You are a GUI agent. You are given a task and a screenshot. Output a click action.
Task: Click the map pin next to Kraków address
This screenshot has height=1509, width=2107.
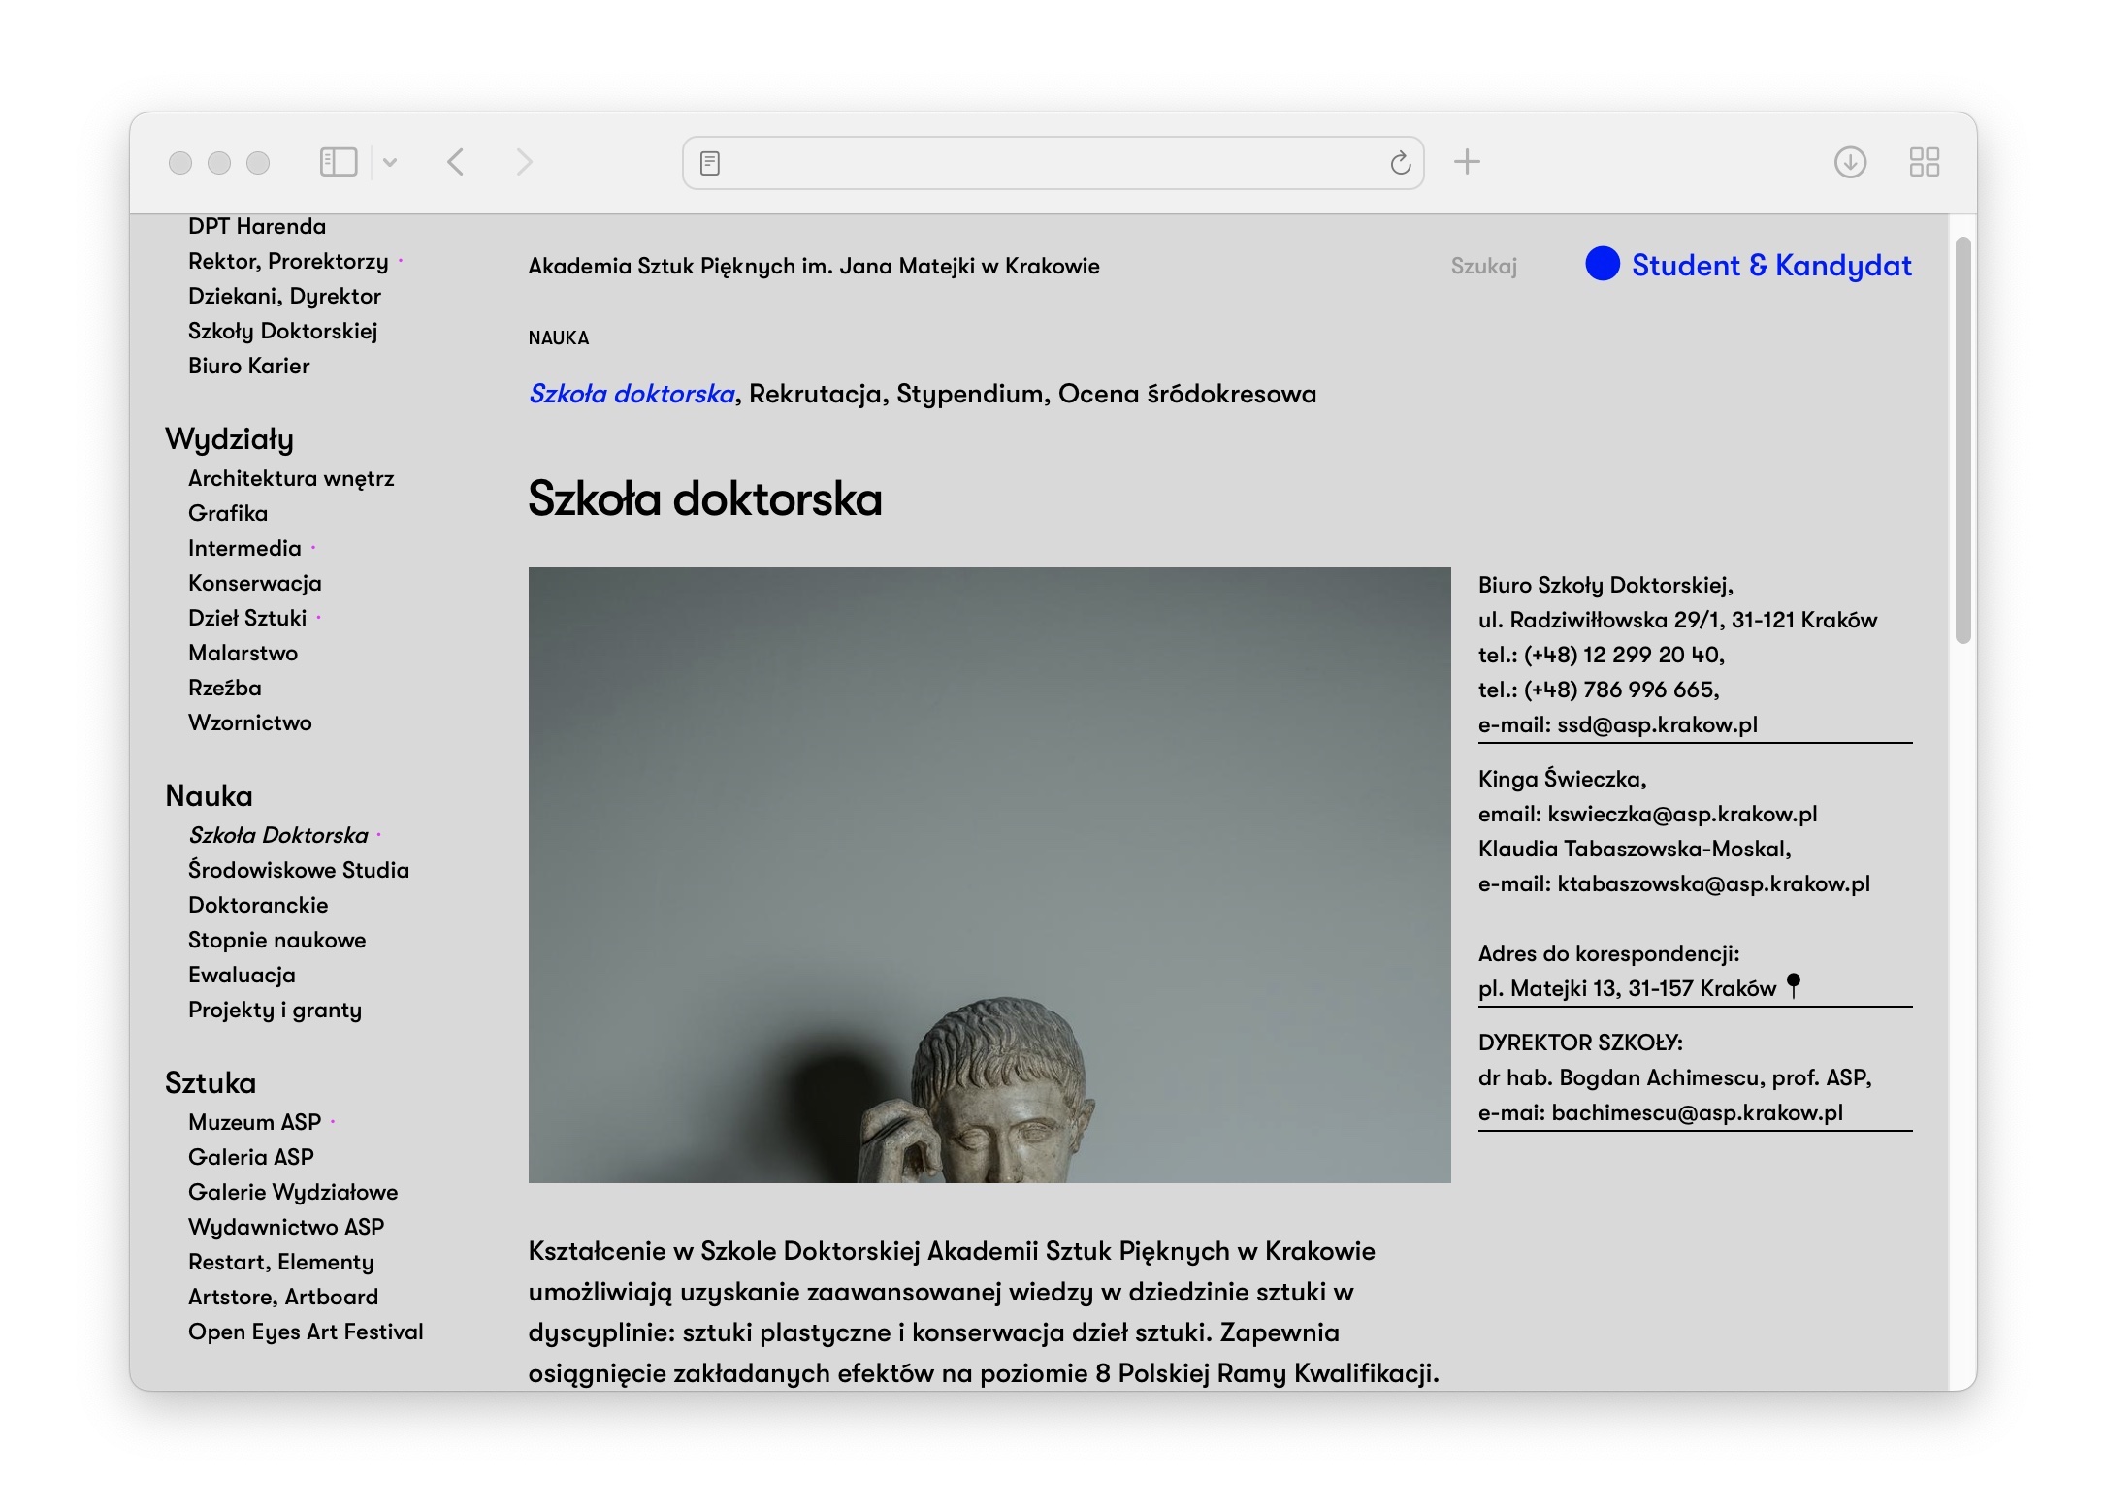coord(1794,985)
